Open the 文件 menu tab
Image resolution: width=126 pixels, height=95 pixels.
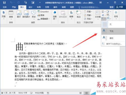5,7
